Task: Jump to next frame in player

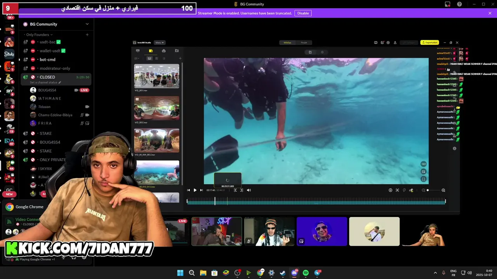Action: 201,190
